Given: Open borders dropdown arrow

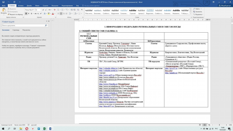Looking at the screenshot, I should [81, 14].
